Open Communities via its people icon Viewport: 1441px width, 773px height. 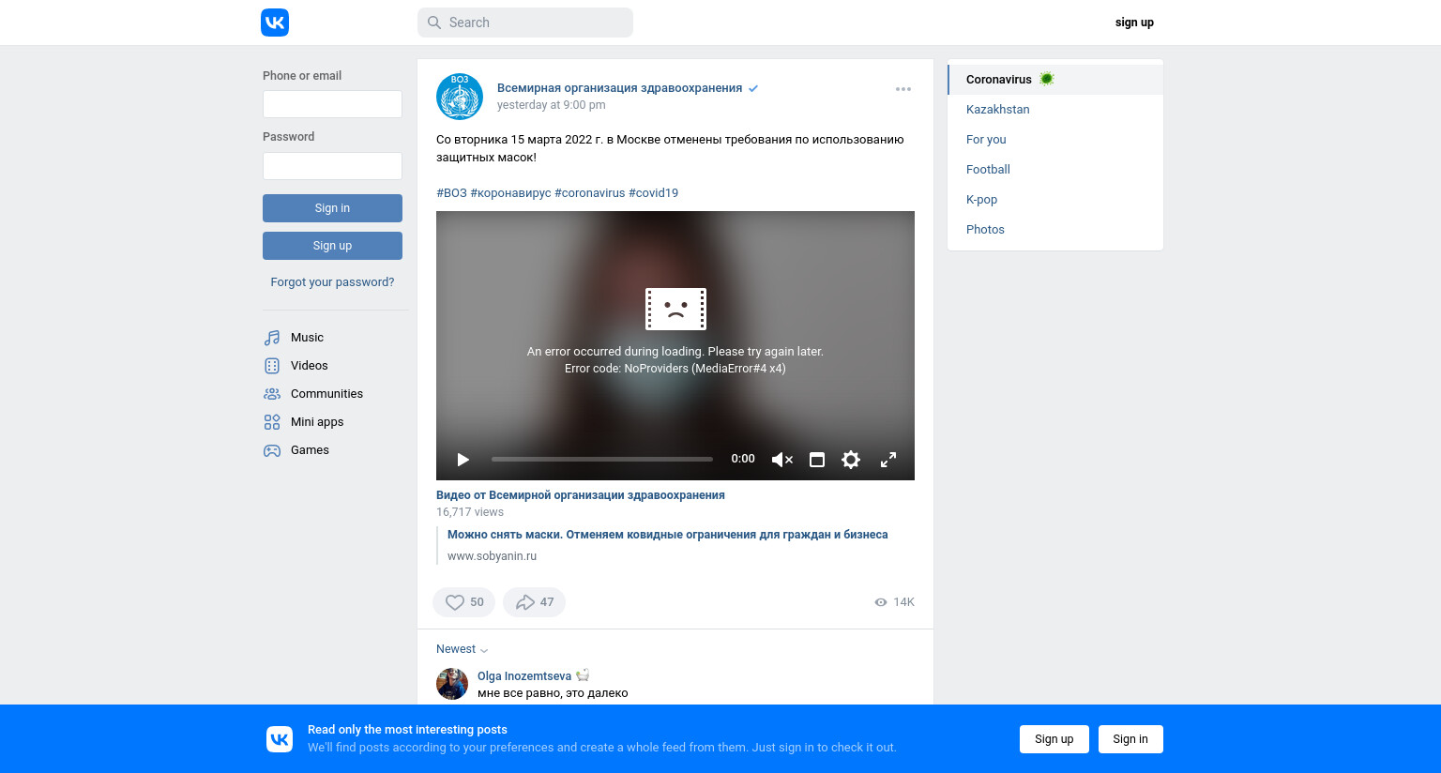[272, 394]
